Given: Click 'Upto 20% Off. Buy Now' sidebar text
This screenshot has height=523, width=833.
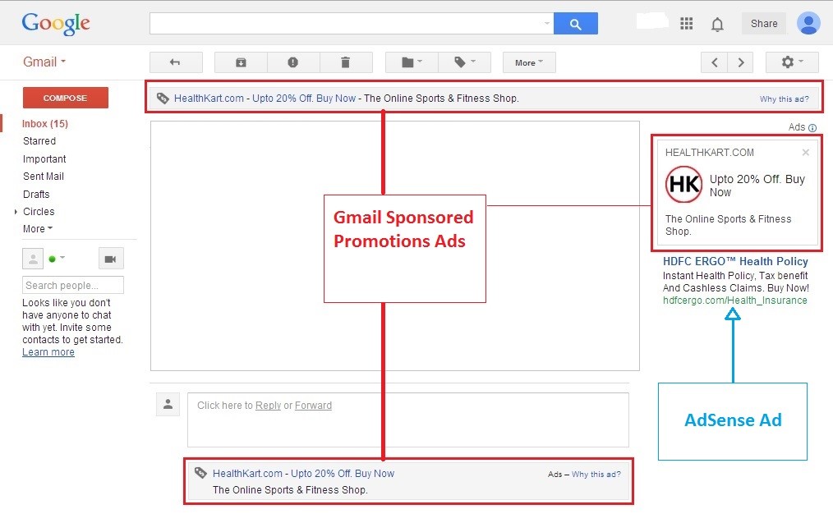Looking at the screenshot, I should point(757,186).
